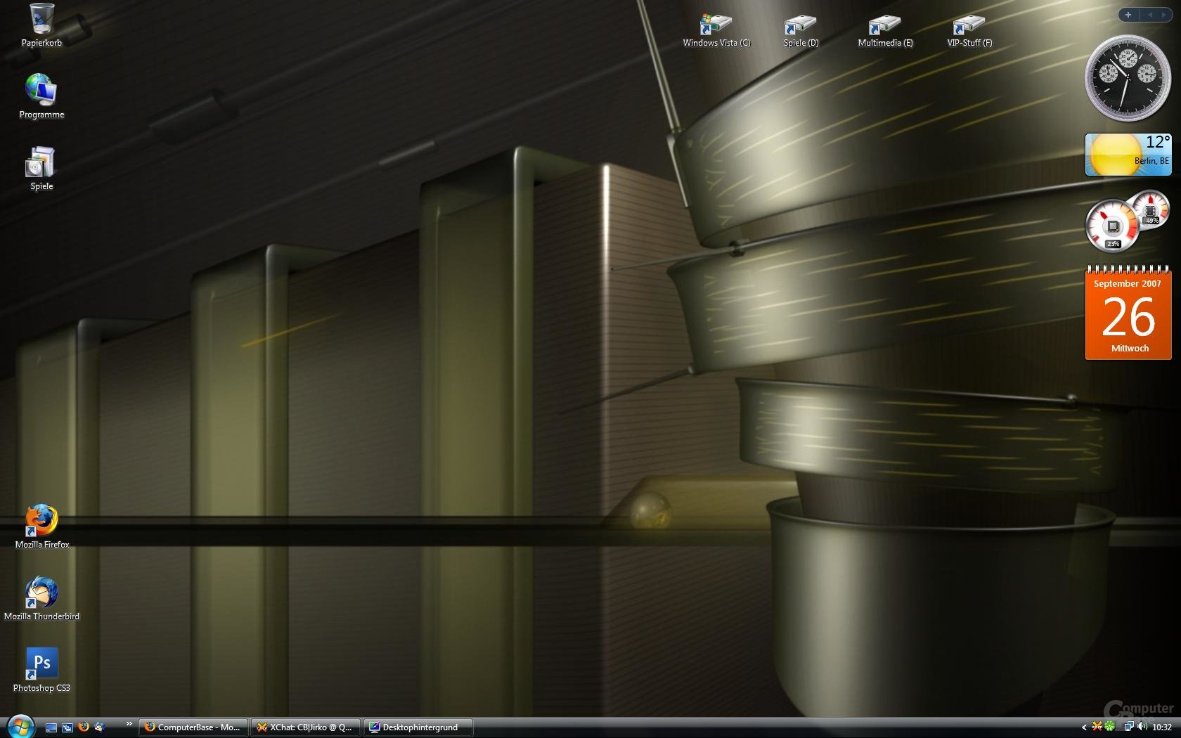Launch Firefox from the Quick Launch bar

(84, 727)
